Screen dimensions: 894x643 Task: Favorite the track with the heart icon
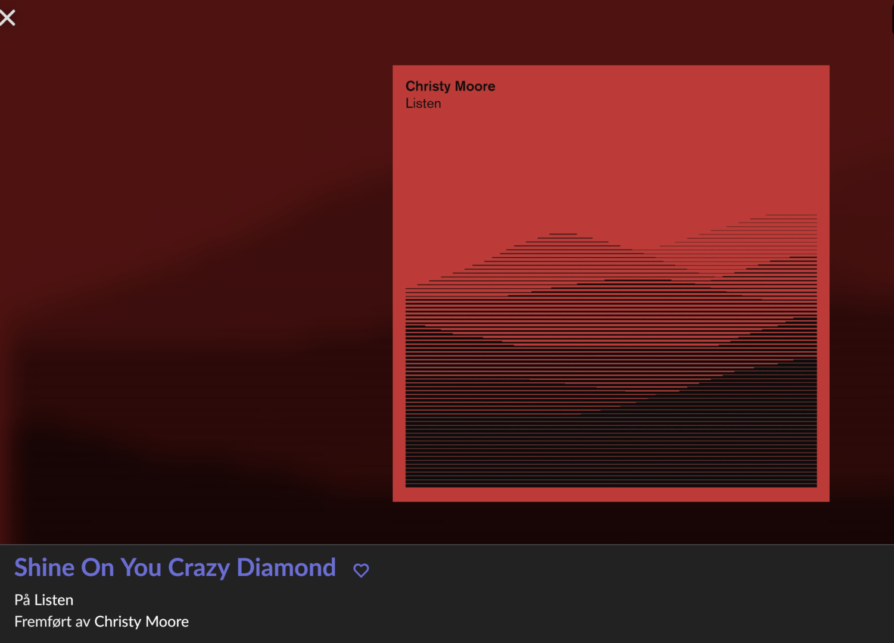pyautogui.click(x=361, y=570)
